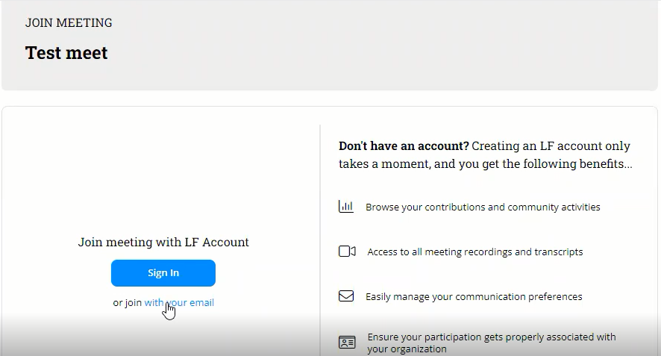
Task: Click the bold "Don't have an account?" text
Action: 404,146
